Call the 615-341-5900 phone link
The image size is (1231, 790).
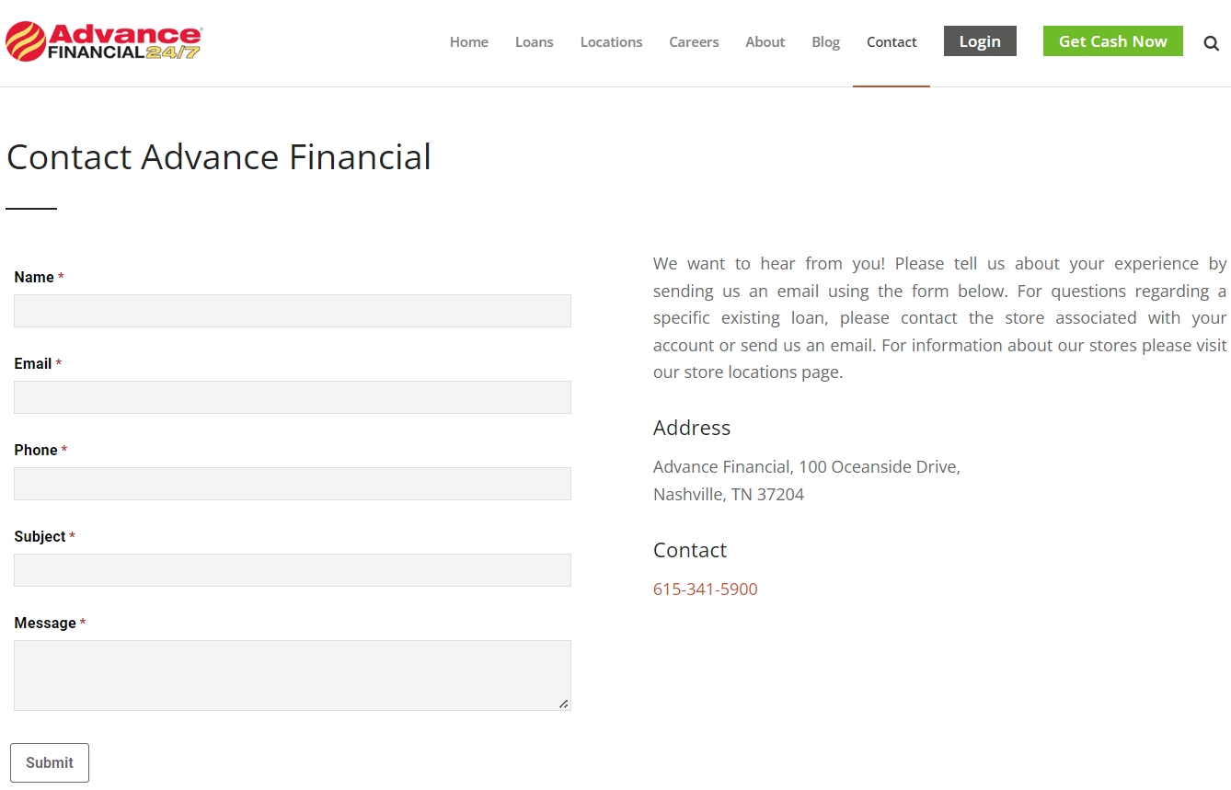(x=705, y=589)
